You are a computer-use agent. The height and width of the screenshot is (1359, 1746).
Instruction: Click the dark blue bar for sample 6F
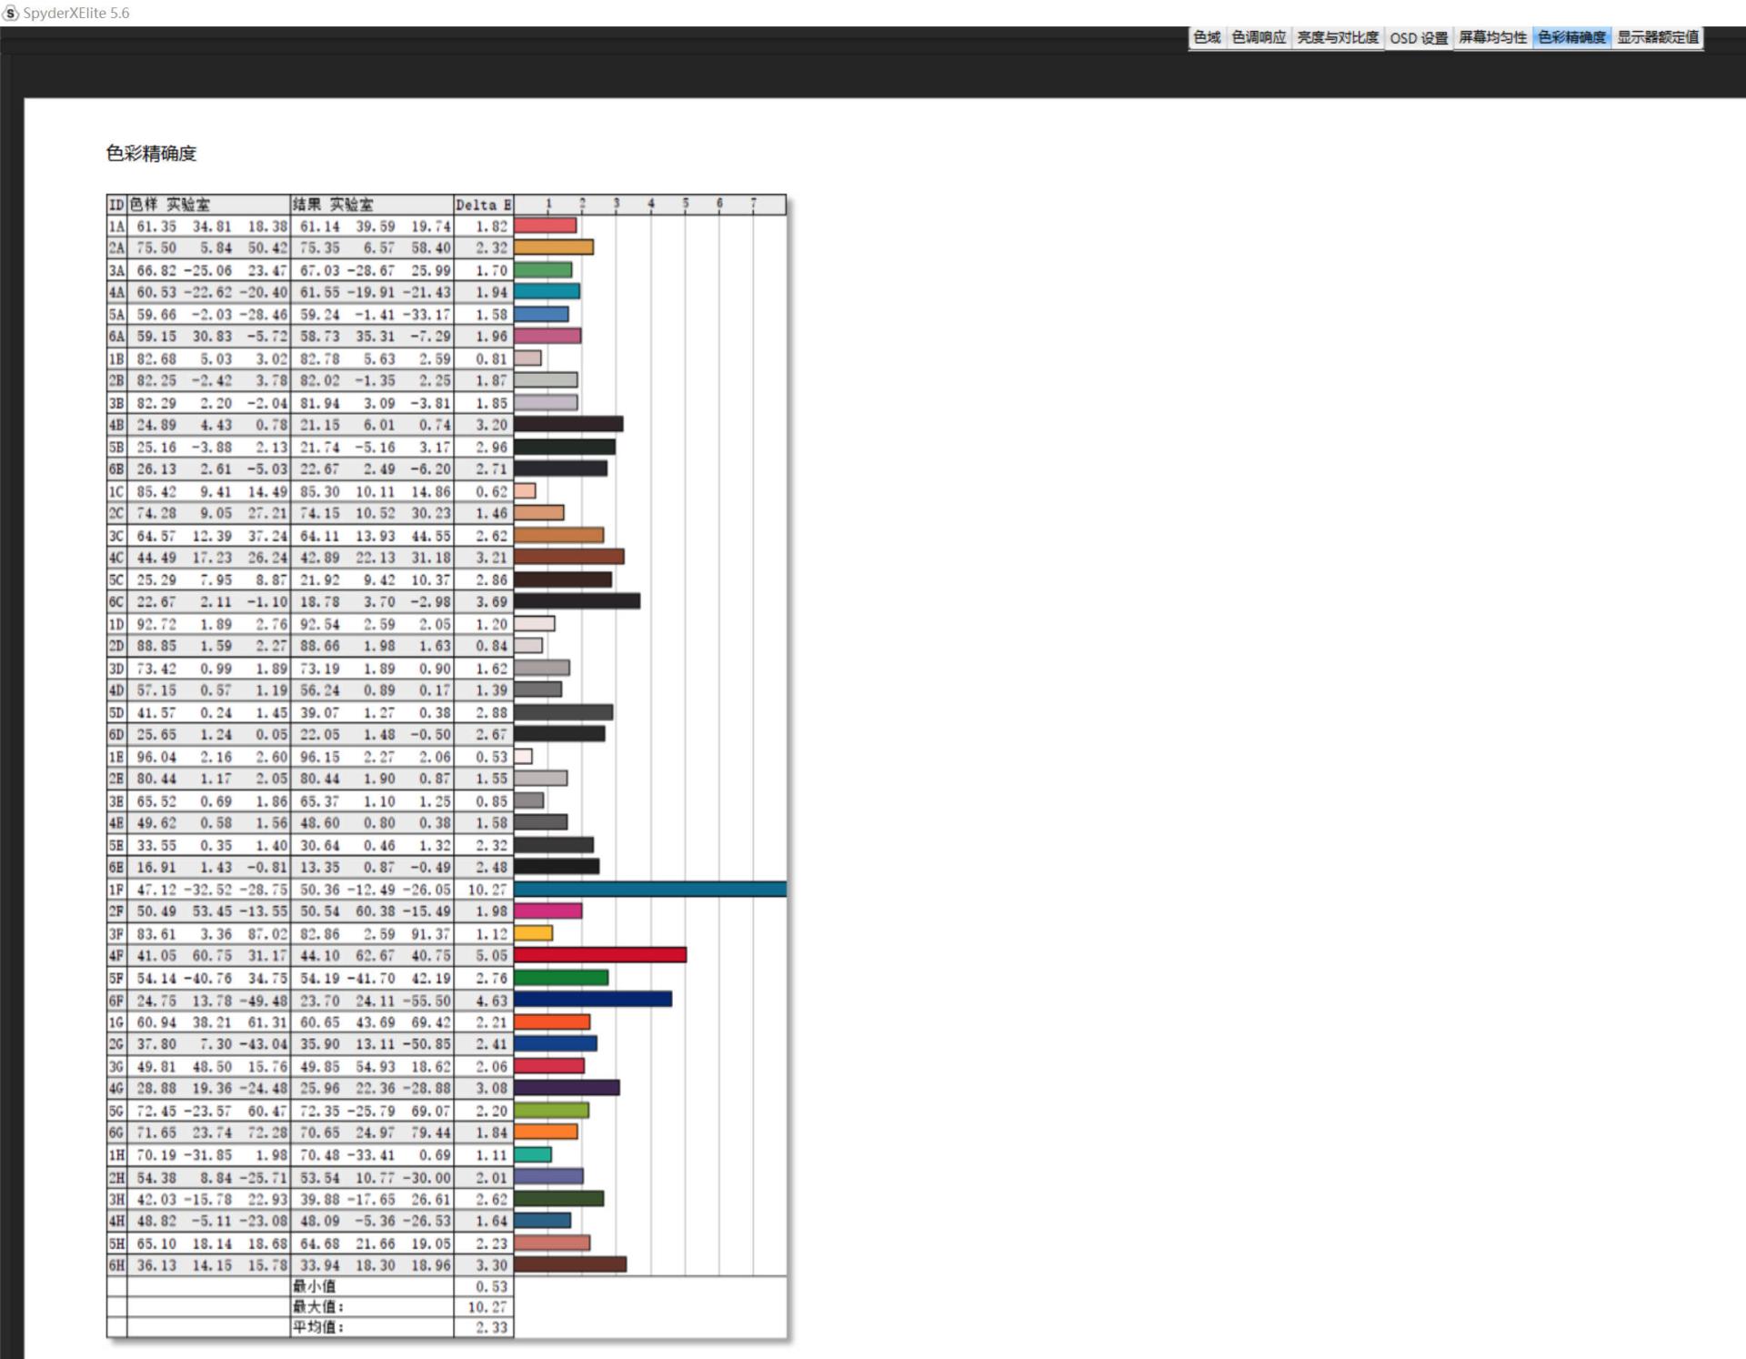pyautogui.click(x=592, y=999)
